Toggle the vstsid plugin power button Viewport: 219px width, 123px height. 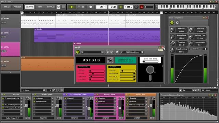(78, 52)
